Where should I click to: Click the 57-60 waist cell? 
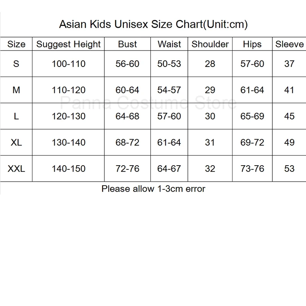pyautogui.click(x=169, y=116)
